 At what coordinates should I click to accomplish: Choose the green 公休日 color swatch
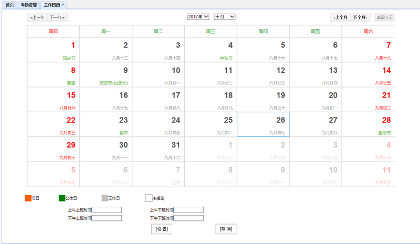(x=62, y=198)
